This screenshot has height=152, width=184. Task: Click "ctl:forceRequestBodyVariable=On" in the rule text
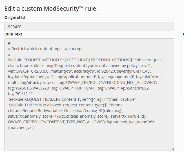click(x=41, y=111)
